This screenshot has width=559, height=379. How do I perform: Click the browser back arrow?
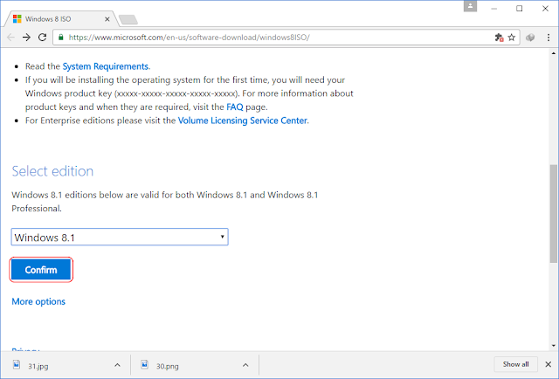point(10,37)
